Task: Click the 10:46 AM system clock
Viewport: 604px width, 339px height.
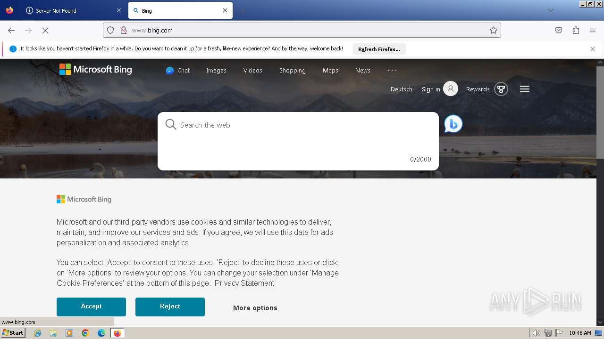Action: coord(580,333)
